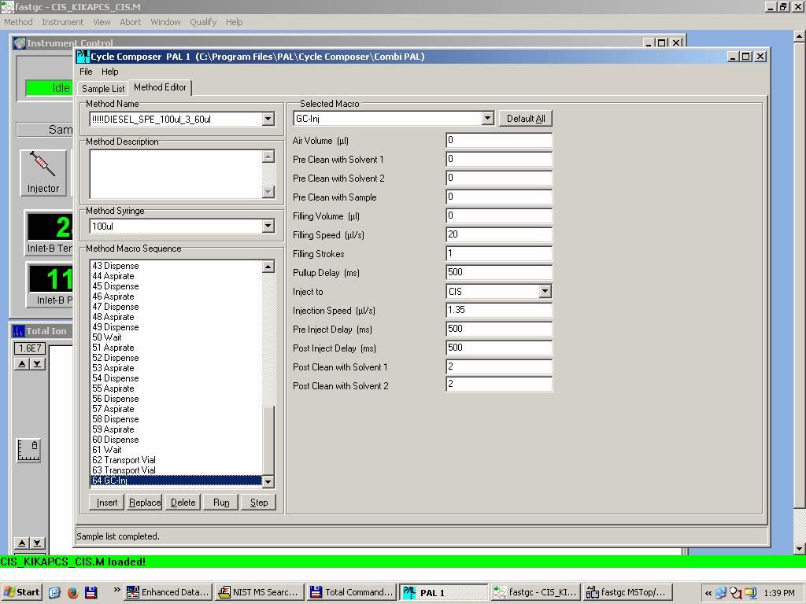Click the Default All button
806x604 pixels.
tap(525, 119)
